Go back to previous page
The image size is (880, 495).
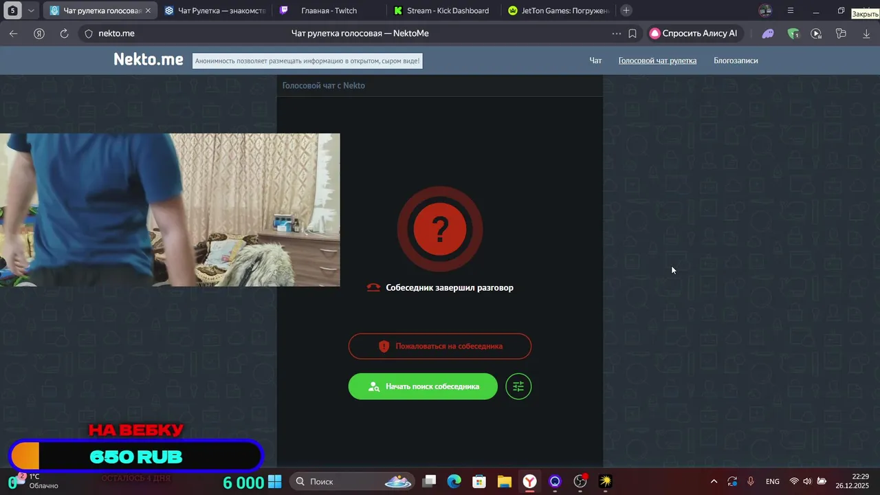14,33
